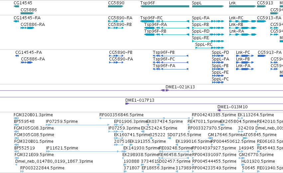The height and width of the screenshot is (173, 283).
Task: Select the Lnk gene bar
Action: pyautogui.click(x=242, y=6)
